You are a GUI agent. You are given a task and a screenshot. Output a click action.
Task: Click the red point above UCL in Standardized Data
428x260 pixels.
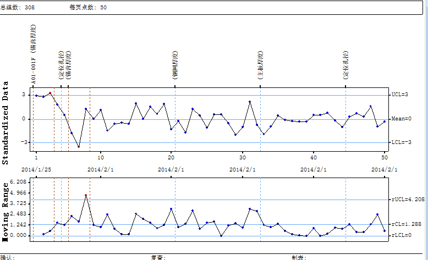click(50, 93)
